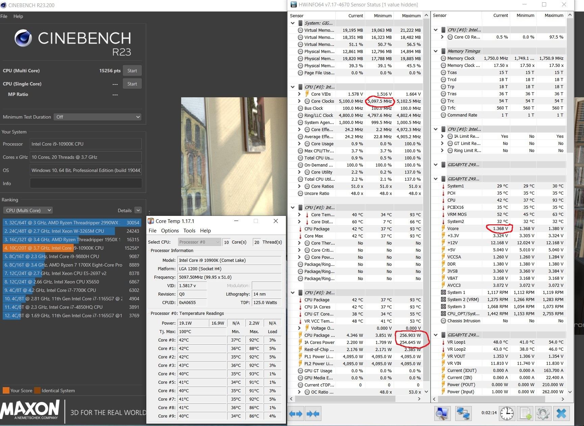Open HWiNFO sensor settings gear icon
Image resolution: width=584 pixels, height=426 pixels.
coord(543,414)
